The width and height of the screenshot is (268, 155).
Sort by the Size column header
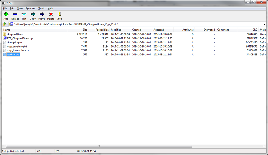click(77, 30)
